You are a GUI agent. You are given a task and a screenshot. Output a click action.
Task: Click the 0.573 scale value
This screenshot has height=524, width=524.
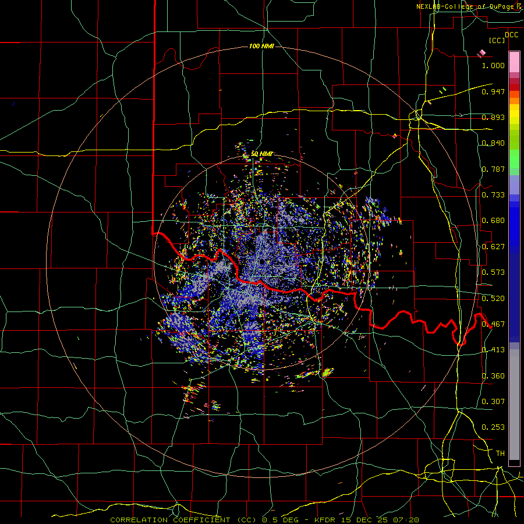[493, 272]
